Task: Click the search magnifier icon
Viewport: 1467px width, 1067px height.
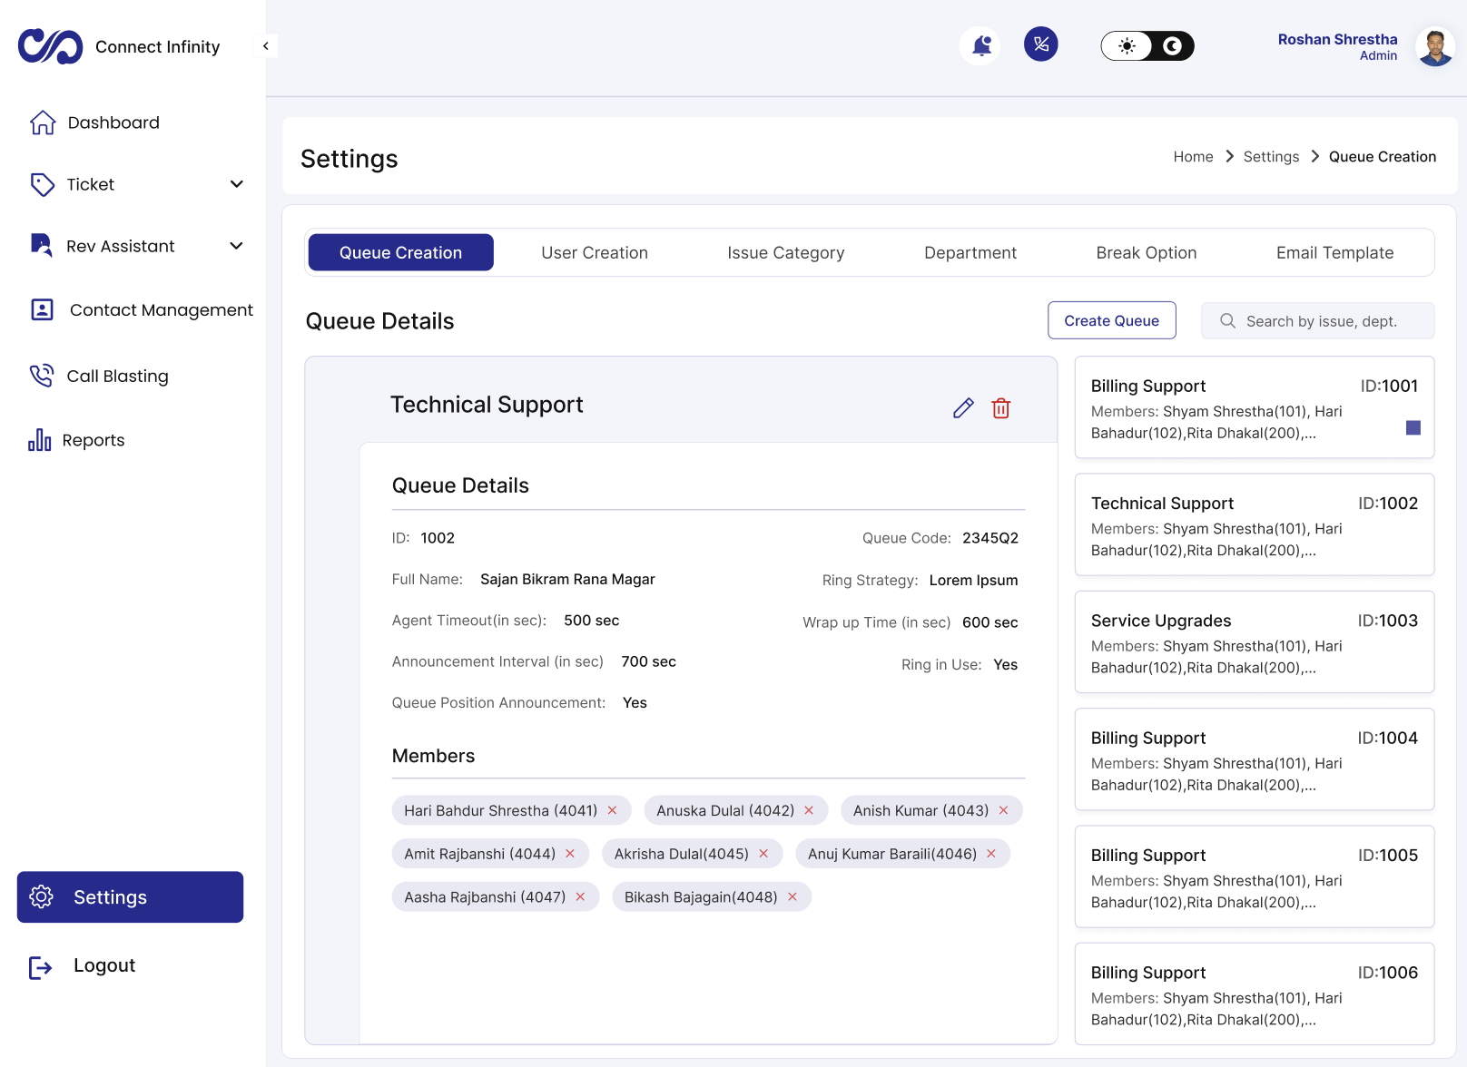Action: click(x=1227, y=321)
